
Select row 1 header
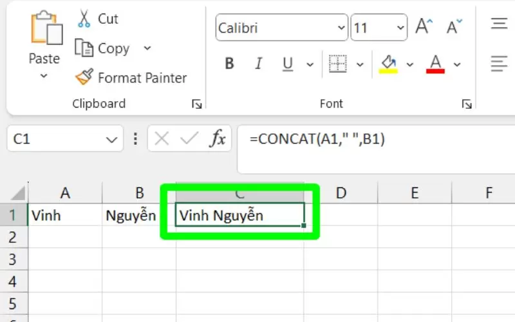click(14, 215)
